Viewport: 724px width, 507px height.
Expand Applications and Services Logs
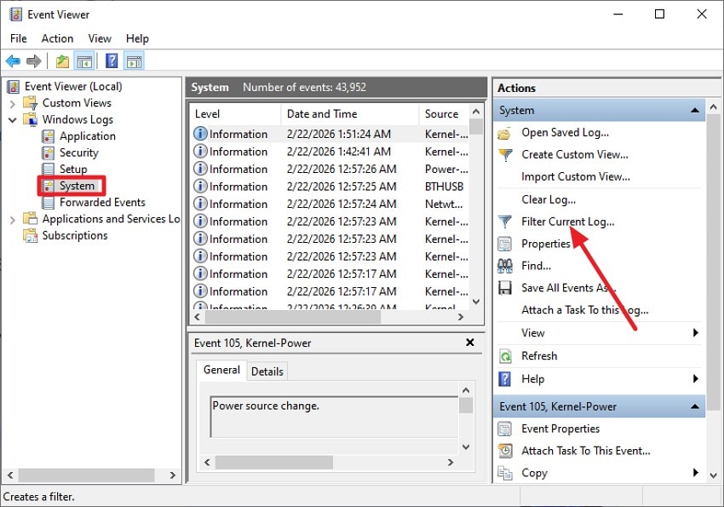10,218
